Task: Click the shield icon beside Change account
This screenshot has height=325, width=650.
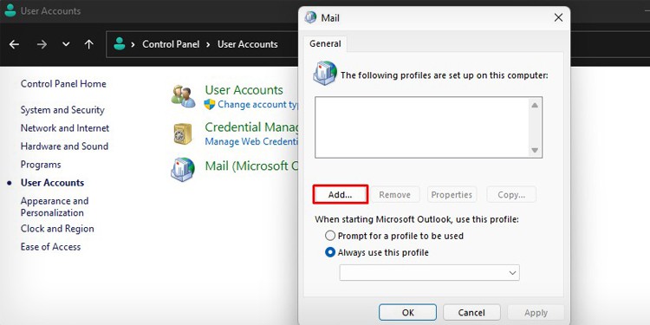Action: click(x=210, y=104)
